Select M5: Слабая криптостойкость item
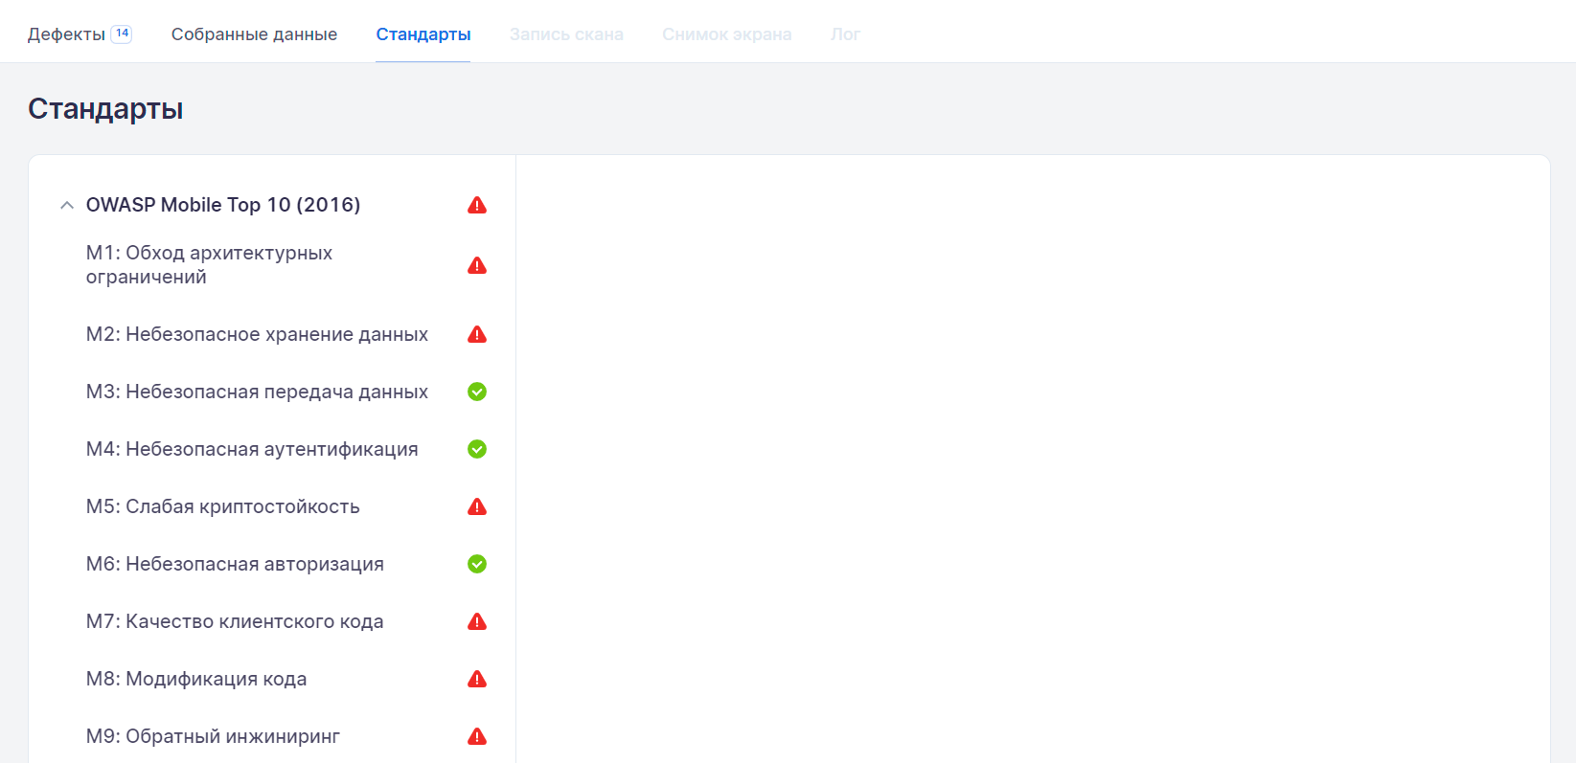The image size is (1576, 763). (x=222, y=506)
